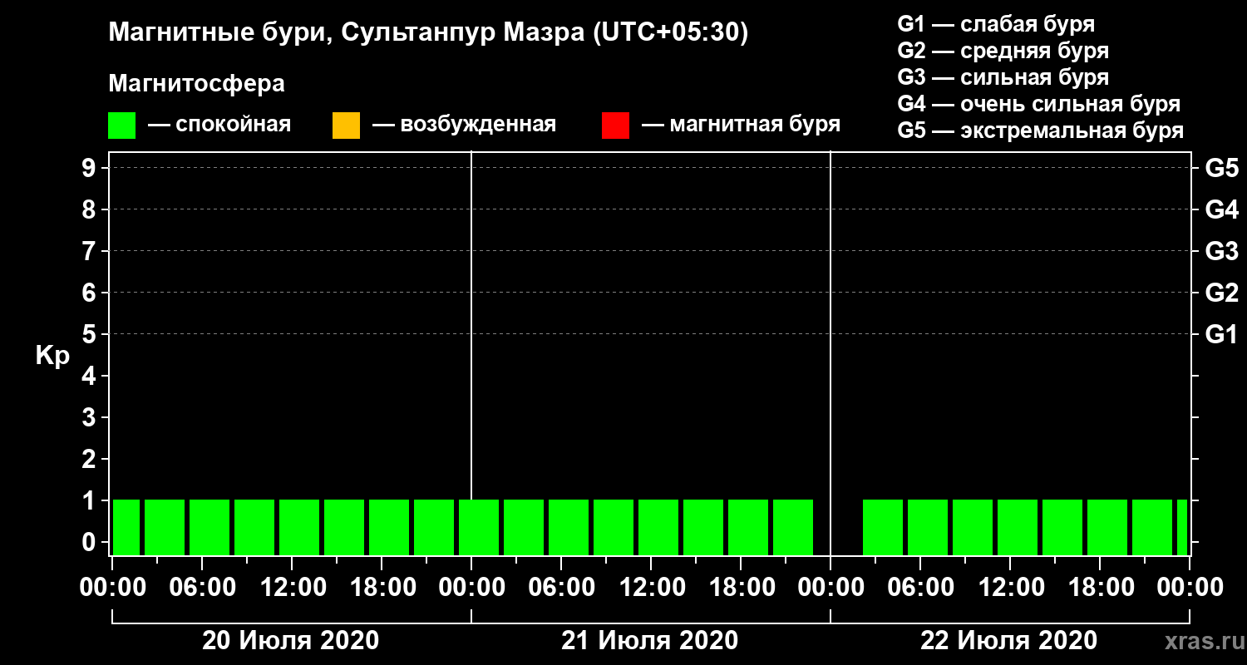Click the yellow 'возбужденная' legend swatch
This screenshot has width=1247, height=665.
[346, 126]
